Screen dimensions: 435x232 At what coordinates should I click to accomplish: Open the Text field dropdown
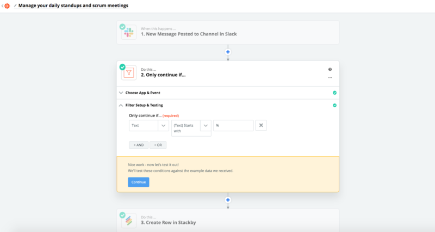click(148, 126)
